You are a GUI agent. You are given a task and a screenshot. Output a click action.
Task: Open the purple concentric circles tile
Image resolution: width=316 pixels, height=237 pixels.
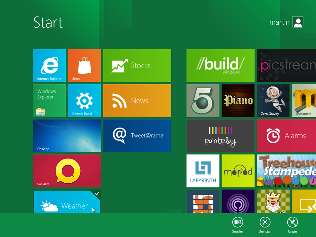(x=238, y=201)
